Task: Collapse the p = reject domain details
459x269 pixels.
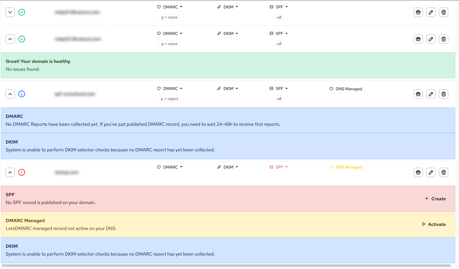Action: tap(10, 94)
